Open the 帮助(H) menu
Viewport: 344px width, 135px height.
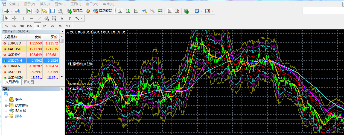click(x=109, y=4)
